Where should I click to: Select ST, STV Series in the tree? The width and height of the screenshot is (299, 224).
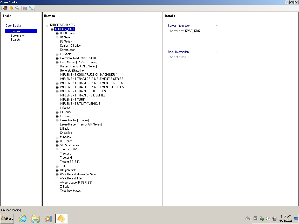(x=69, y=145)
